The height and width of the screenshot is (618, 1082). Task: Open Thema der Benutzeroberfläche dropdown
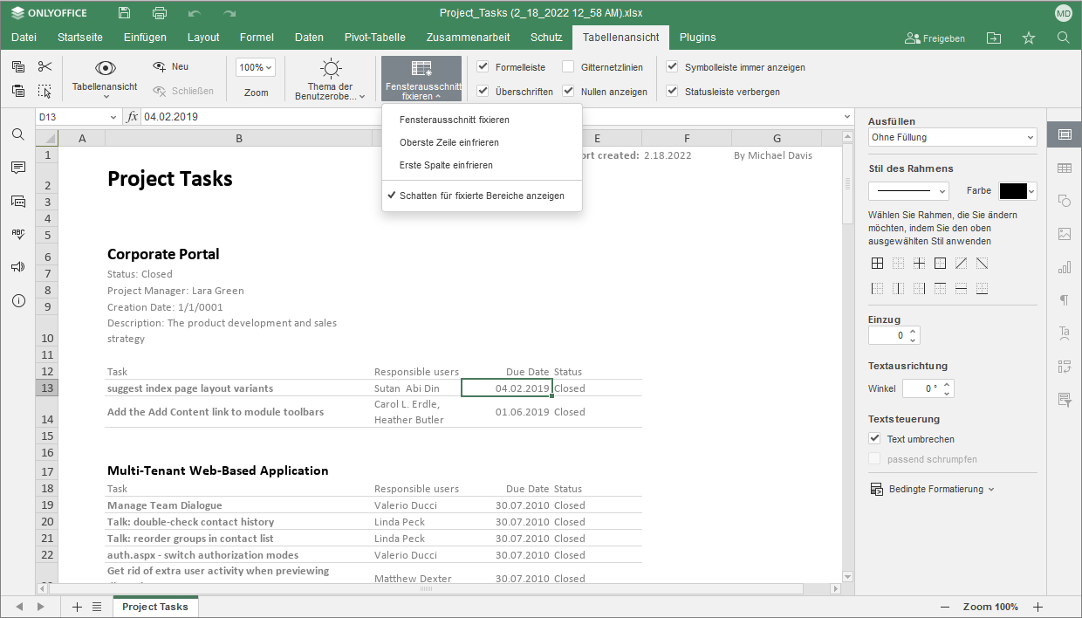tap(330, 79)
